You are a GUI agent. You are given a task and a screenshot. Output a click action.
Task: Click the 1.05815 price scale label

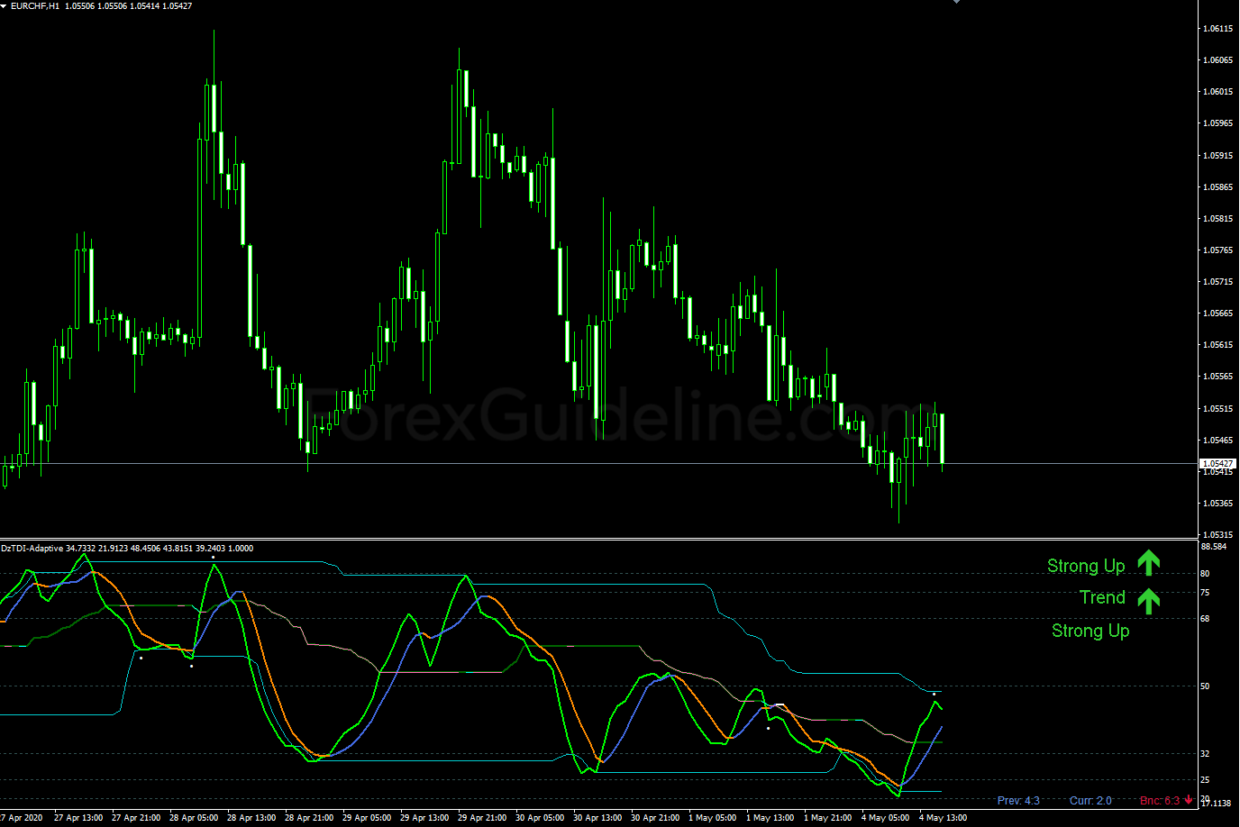[1218, 219]
